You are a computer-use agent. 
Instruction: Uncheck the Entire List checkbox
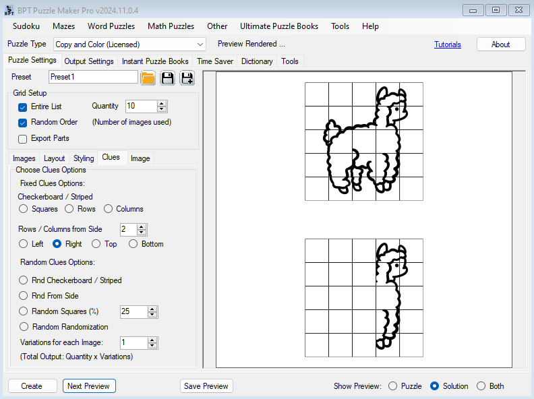(x=23, y=106)
